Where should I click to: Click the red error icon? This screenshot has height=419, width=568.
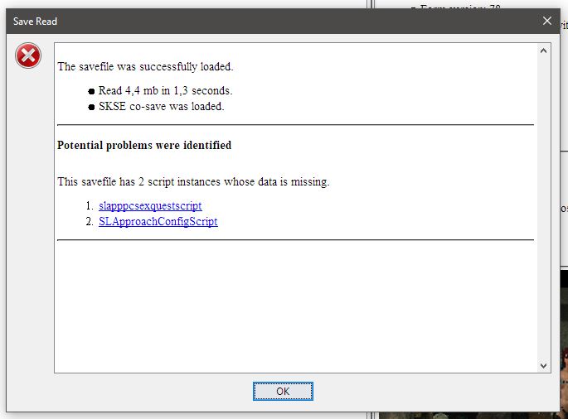(x=28, y=55)
